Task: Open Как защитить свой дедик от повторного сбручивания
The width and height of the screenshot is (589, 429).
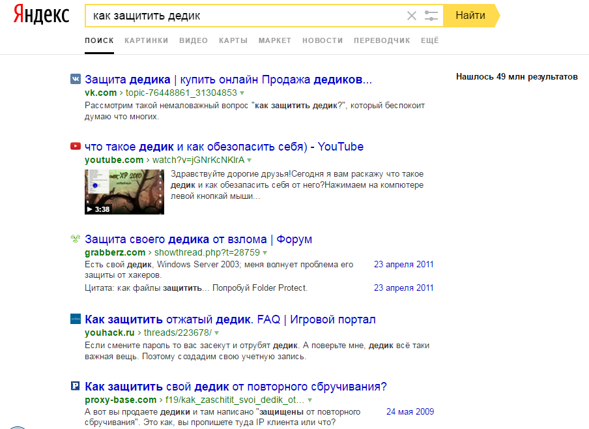Action: pyautogui.click(x=235, y=387)
